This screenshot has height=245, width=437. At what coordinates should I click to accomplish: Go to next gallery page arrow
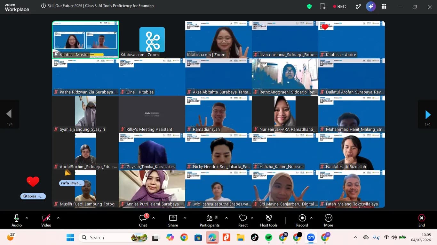click(428, 114)
